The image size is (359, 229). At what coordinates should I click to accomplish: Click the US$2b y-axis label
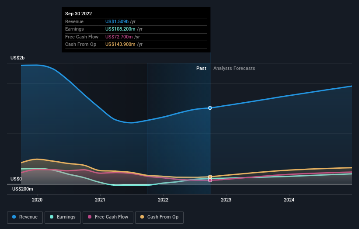pos(17,58)
